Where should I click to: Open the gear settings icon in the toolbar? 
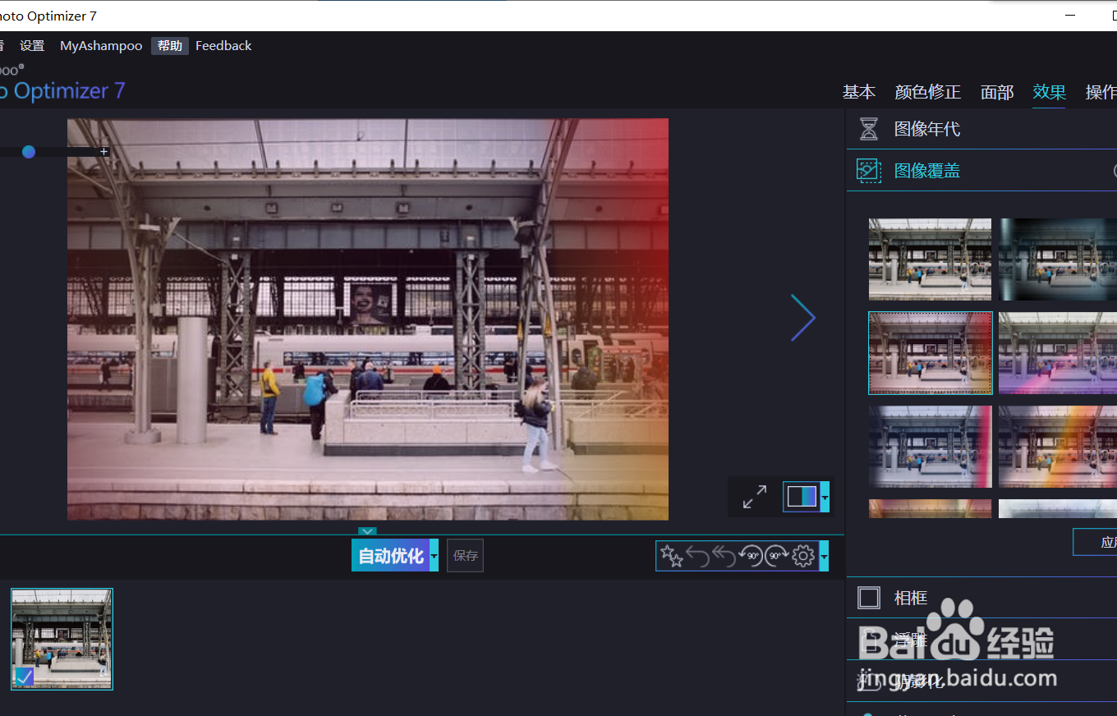tap(803, 556)
